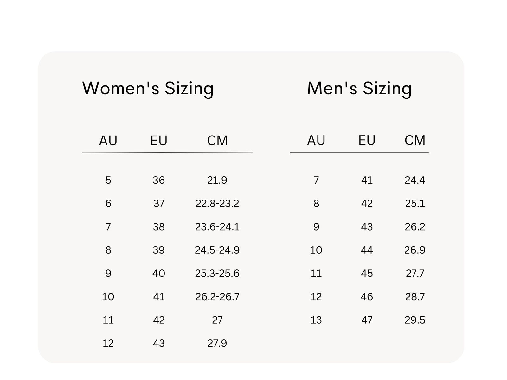Click the men's 27.7 cm value
This screenshot has width=507, height=380.
click(415, 273)
